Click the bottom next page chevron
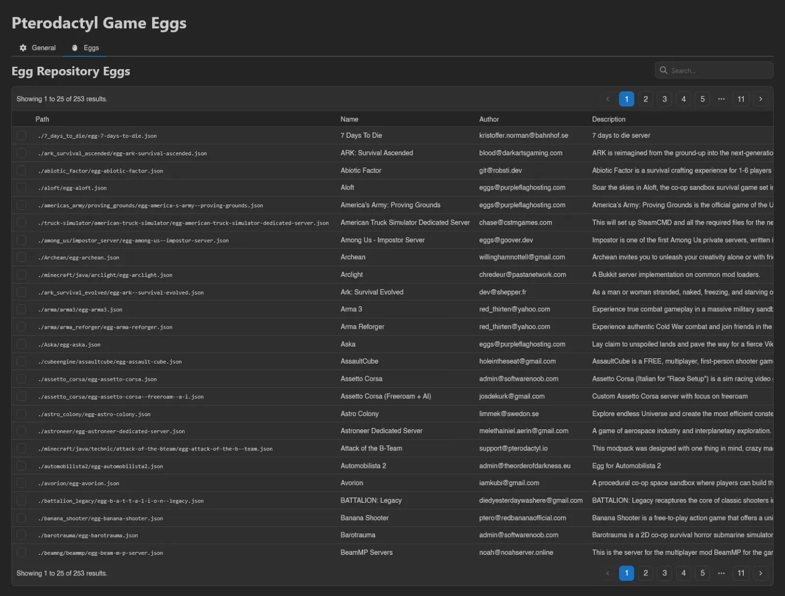 click(x=760, y=573)
